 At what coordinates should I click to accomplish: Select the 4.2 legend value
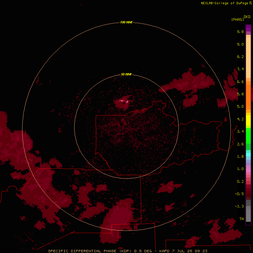[240, 119]
